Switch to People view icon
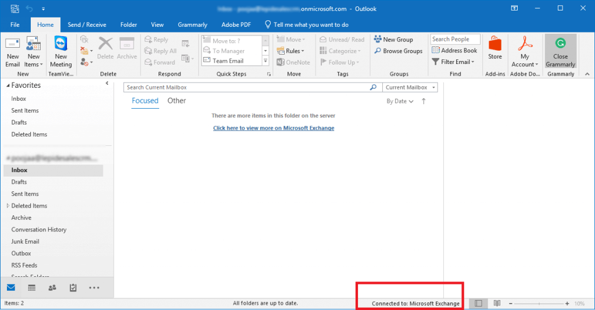The width and height of the screenshot is (595, 310). tap(52, 287)
